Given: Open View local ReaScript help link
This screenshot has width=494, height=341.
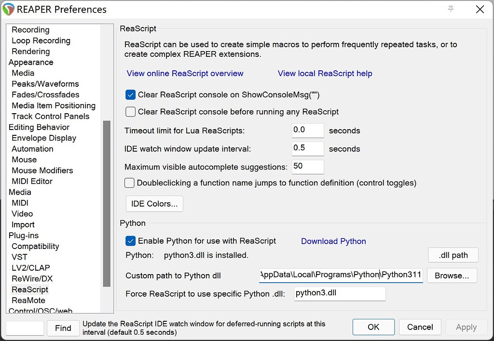Looking at the screenshot, I should (x=325, y=73).
